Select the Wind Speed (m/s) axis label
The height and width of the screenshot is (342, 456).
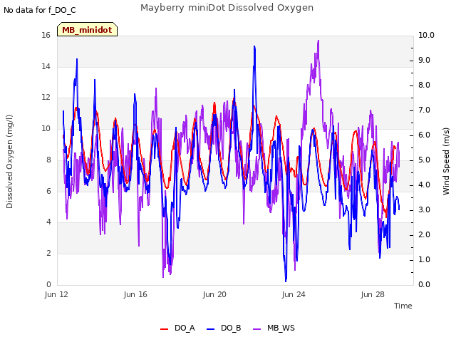[x=446, y=161]
